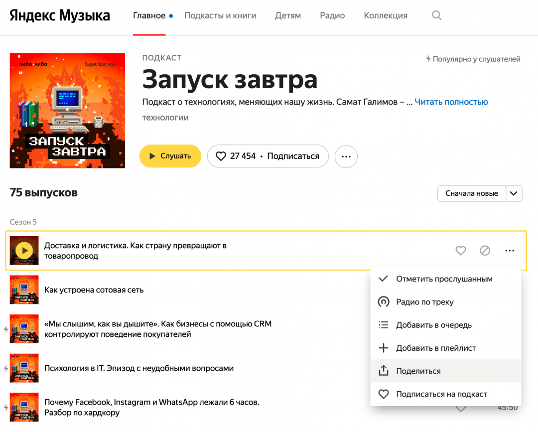Screen dimensions: 538x432
Task: Open the "Детям" section
Action: coord(287,15)
